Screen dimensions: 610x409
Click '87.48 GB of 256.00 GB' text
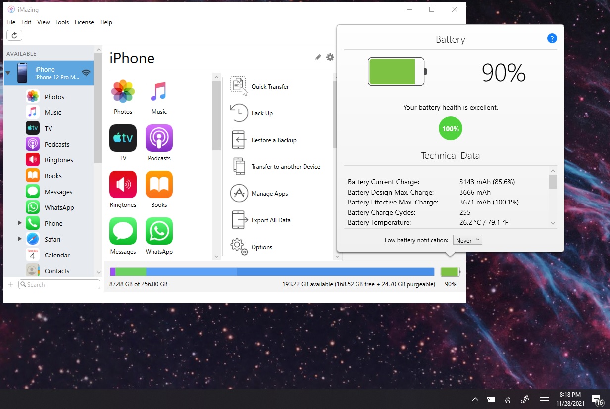(x=139, y=284)
